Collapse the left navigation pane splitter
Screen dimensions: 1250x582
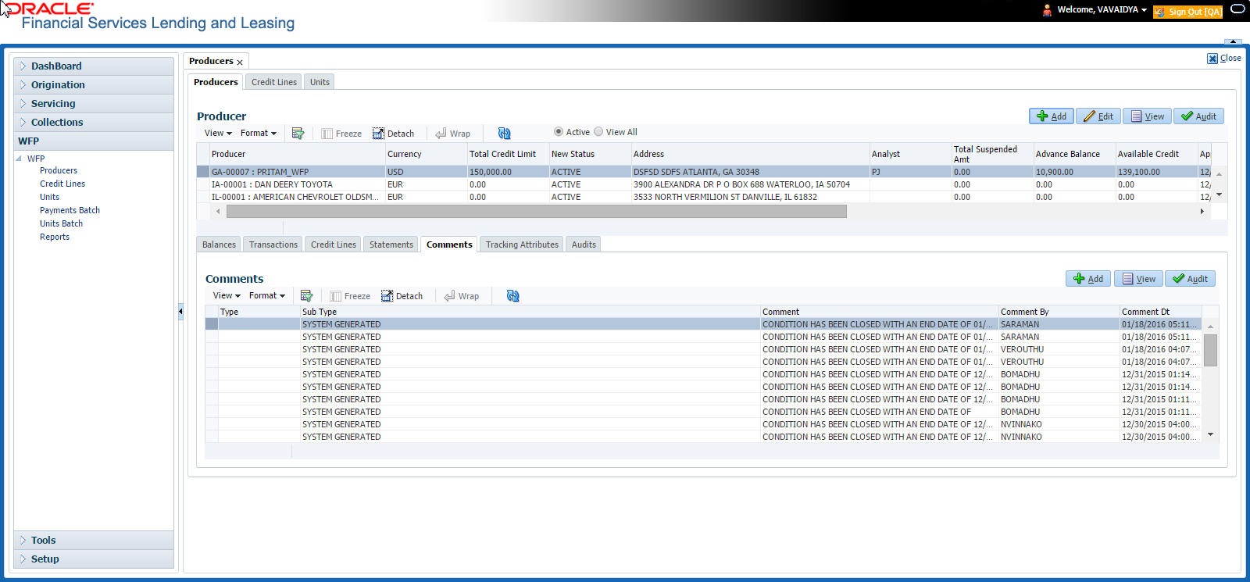(180, 311)
